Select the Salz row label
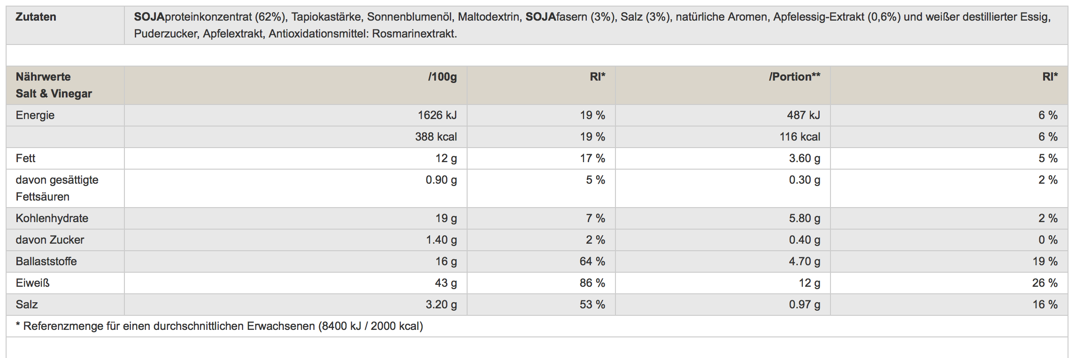The width and height of the screenshot is (1076, 358). (27, 305)
